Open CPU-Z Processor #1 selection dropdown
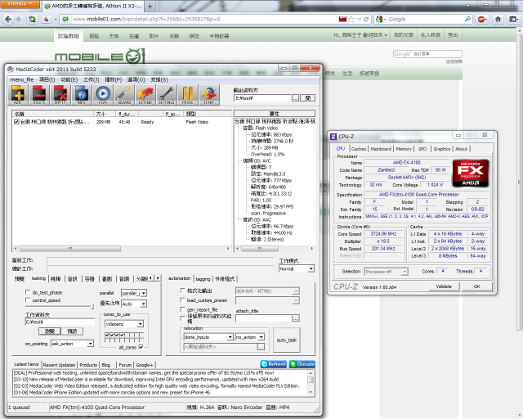The image size is (523, 419). pos(386,272)
